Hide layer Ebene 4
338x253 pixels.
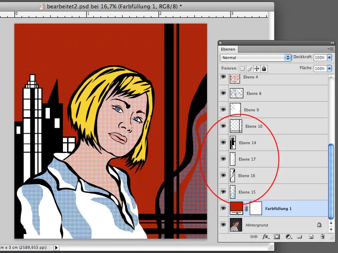click(x=224, y=77)
